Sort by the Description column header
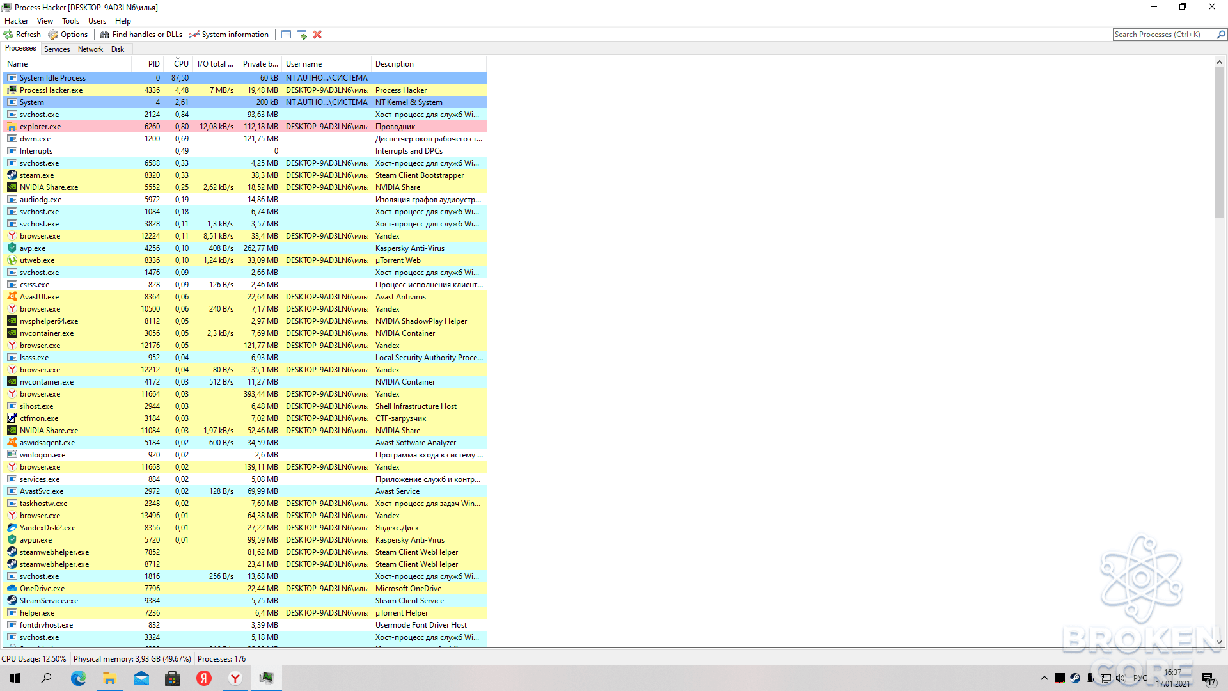 [429, 64]
